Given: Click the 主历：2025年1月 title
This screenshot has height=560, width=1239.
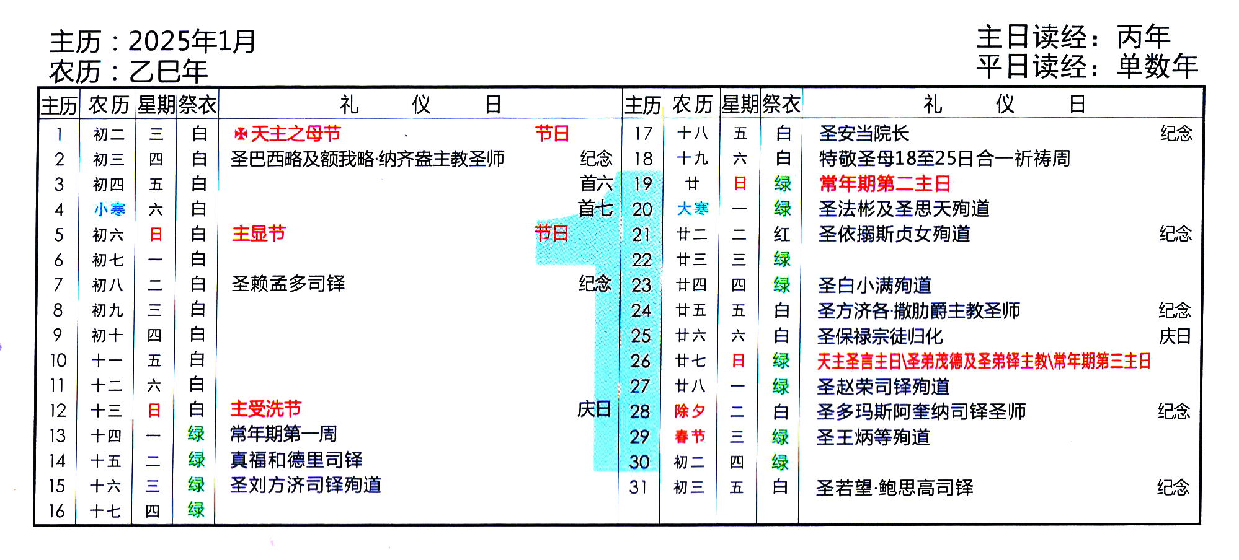Looking at the screenshot, I should (x=153, y=42).
